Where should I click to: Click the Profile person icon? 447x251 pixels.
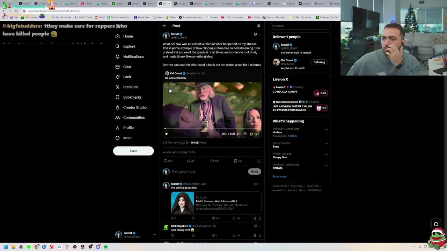[x=117, y=128]
